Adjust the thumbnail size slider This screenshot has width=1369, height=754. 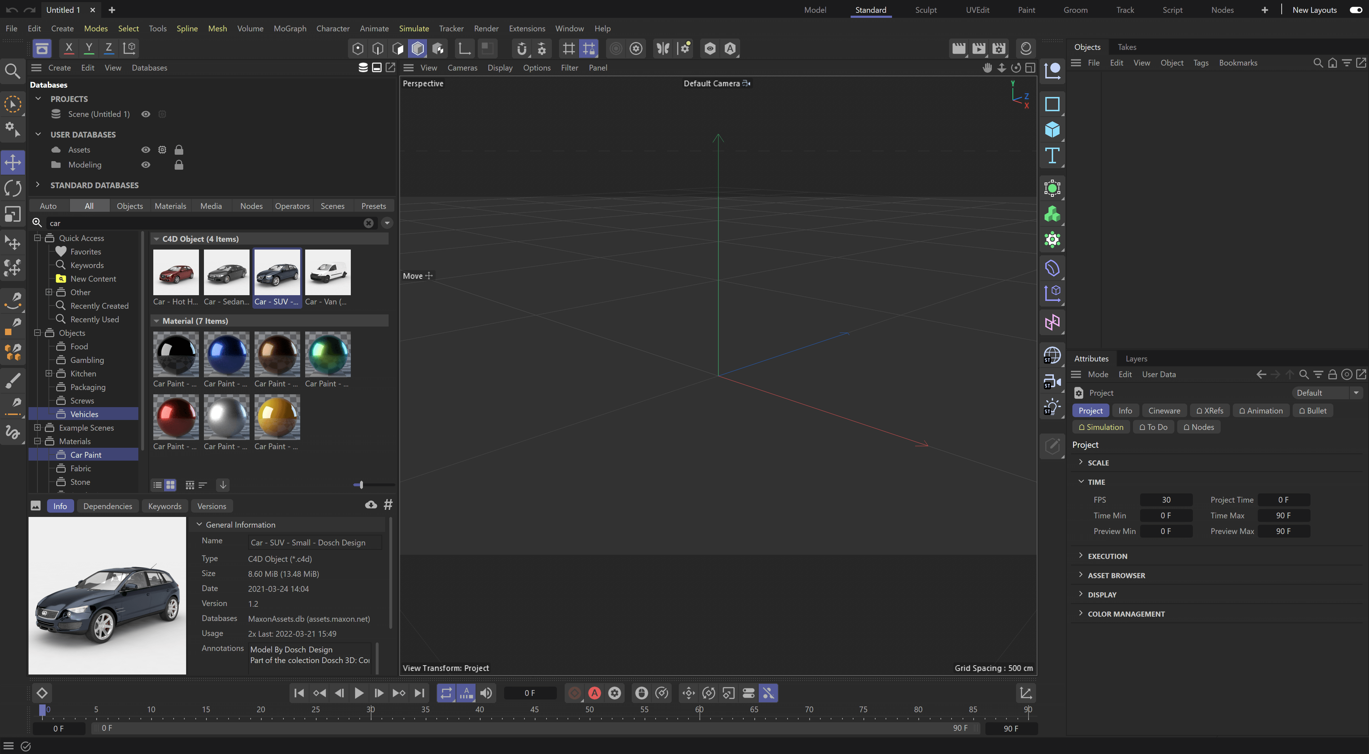coord(361,484)
